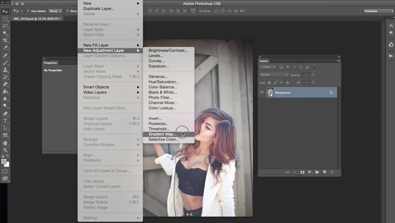Toggle shape layer filter in Layers panel
The image size is (395, 223).
coord(301,67)
